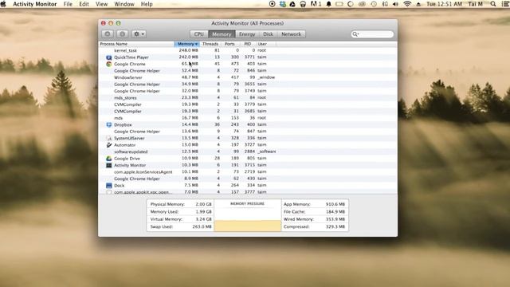
Task: Sort by the Ports column header
Action: [229, 44]
